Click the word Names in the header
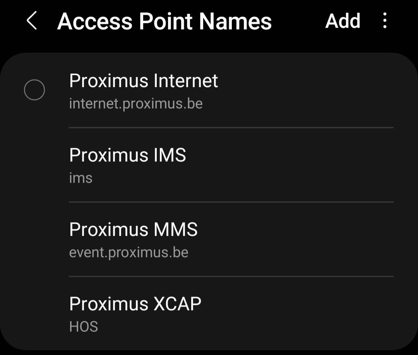Image resolution: width=418 pixels, height=355 pixels. 238,21
